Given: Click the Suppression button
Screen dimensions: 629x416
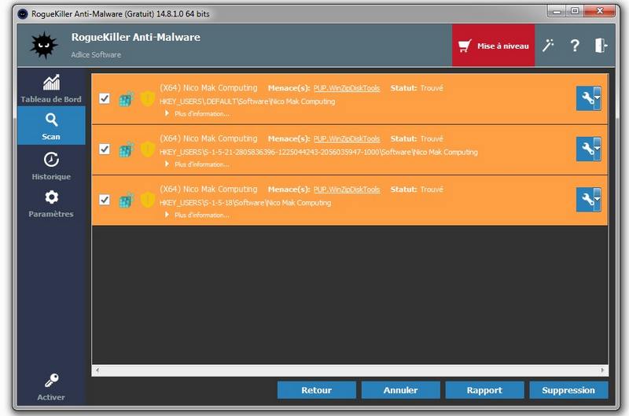Looking at the screenshot, I should (568, 390).
